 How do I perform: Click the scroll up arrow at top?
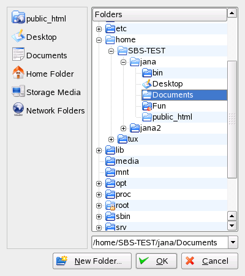(232, 13)
